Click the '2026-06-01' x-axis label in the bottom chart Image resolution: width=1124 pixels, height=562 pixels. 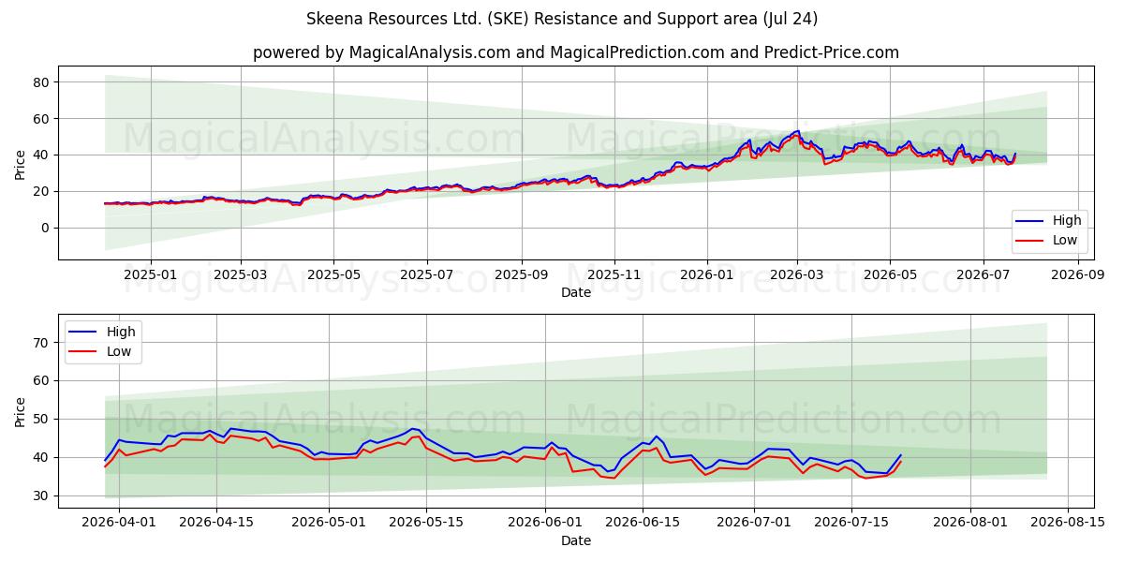pos(545,524)
